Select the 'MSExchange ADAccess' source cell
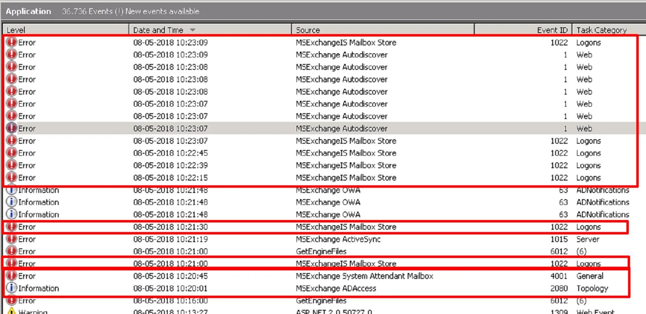The width and height of the screenshot is (646, 314). (x=336, y=288)
